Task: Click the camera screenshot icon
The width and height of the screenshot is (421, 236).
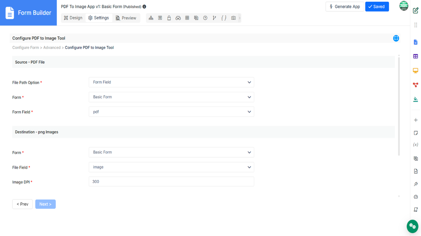Action: click(x=233, y=18)
